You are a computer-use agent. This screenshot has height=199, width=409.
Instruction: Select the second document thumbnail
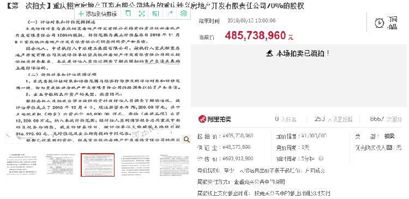tap(59, 165)
